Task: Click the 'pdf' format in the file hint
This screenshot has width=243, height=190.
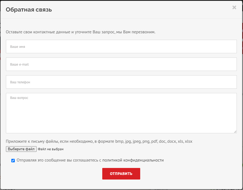Action: (x=154, y=141)
